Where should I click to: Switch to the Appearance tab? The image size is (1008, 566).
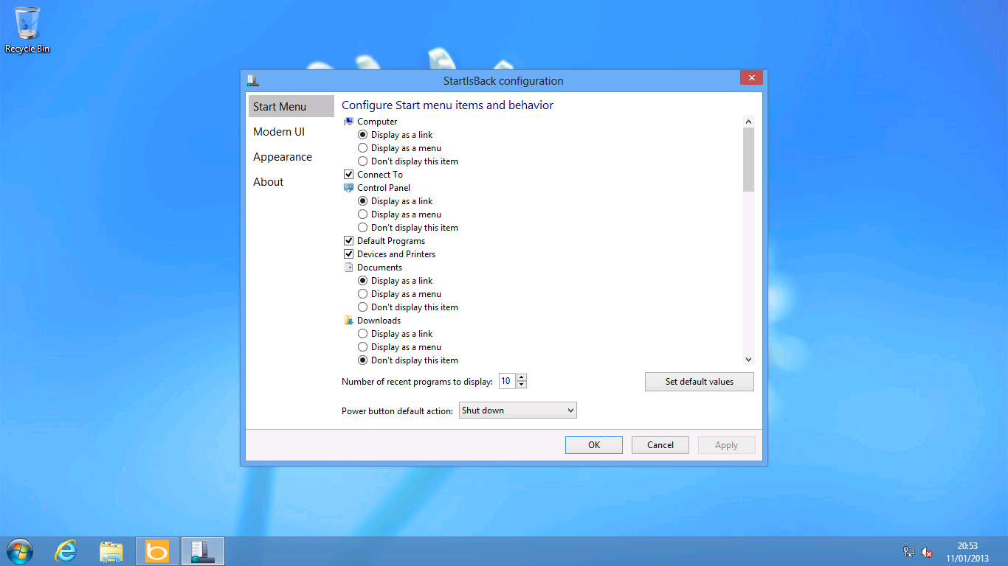tap(291, 157)
